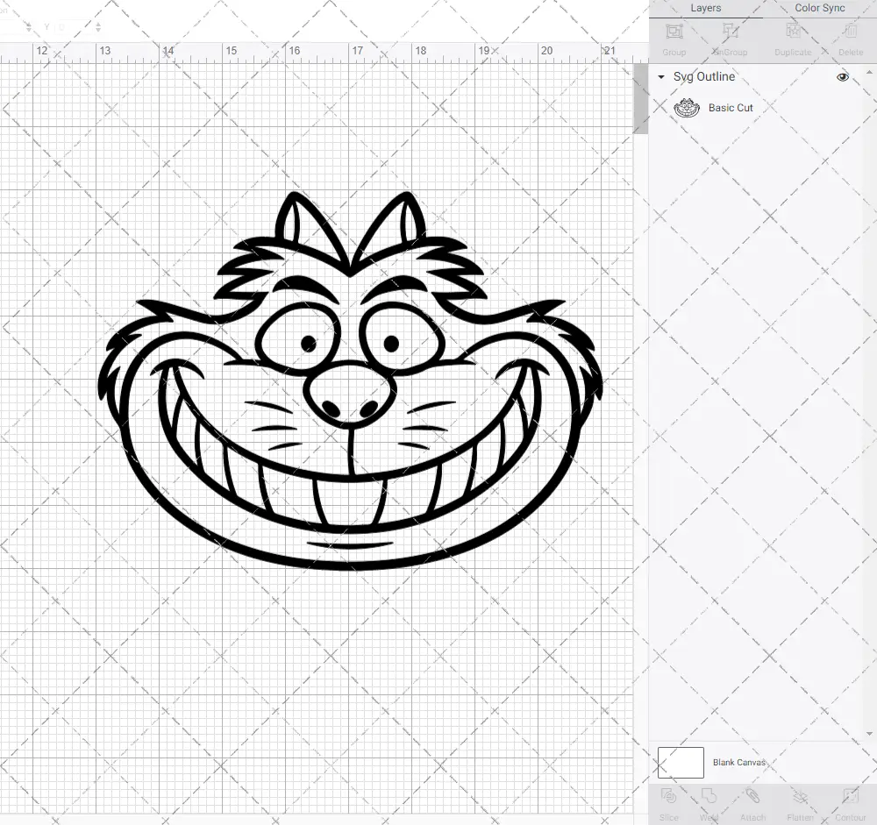The width and height of the screenshot is (877, 825).
Task: Click the Group layers icon
Action: point(674,32)
